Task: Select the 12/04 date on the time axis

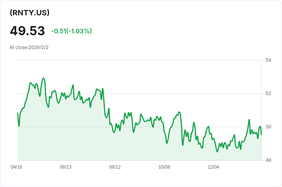Action: pos(213,167)
